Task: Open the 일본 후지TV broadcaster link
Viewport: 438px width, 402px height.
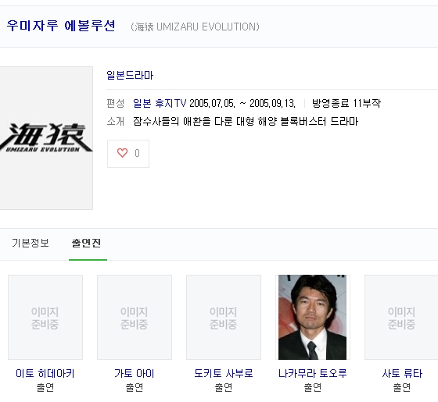Action: click(160, 103)
